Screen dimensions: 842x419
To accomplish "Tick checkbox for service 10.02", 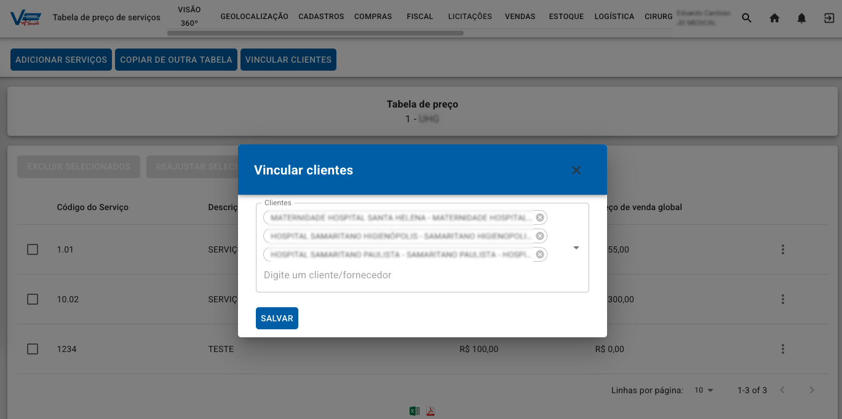I will (x=33, y=299).
